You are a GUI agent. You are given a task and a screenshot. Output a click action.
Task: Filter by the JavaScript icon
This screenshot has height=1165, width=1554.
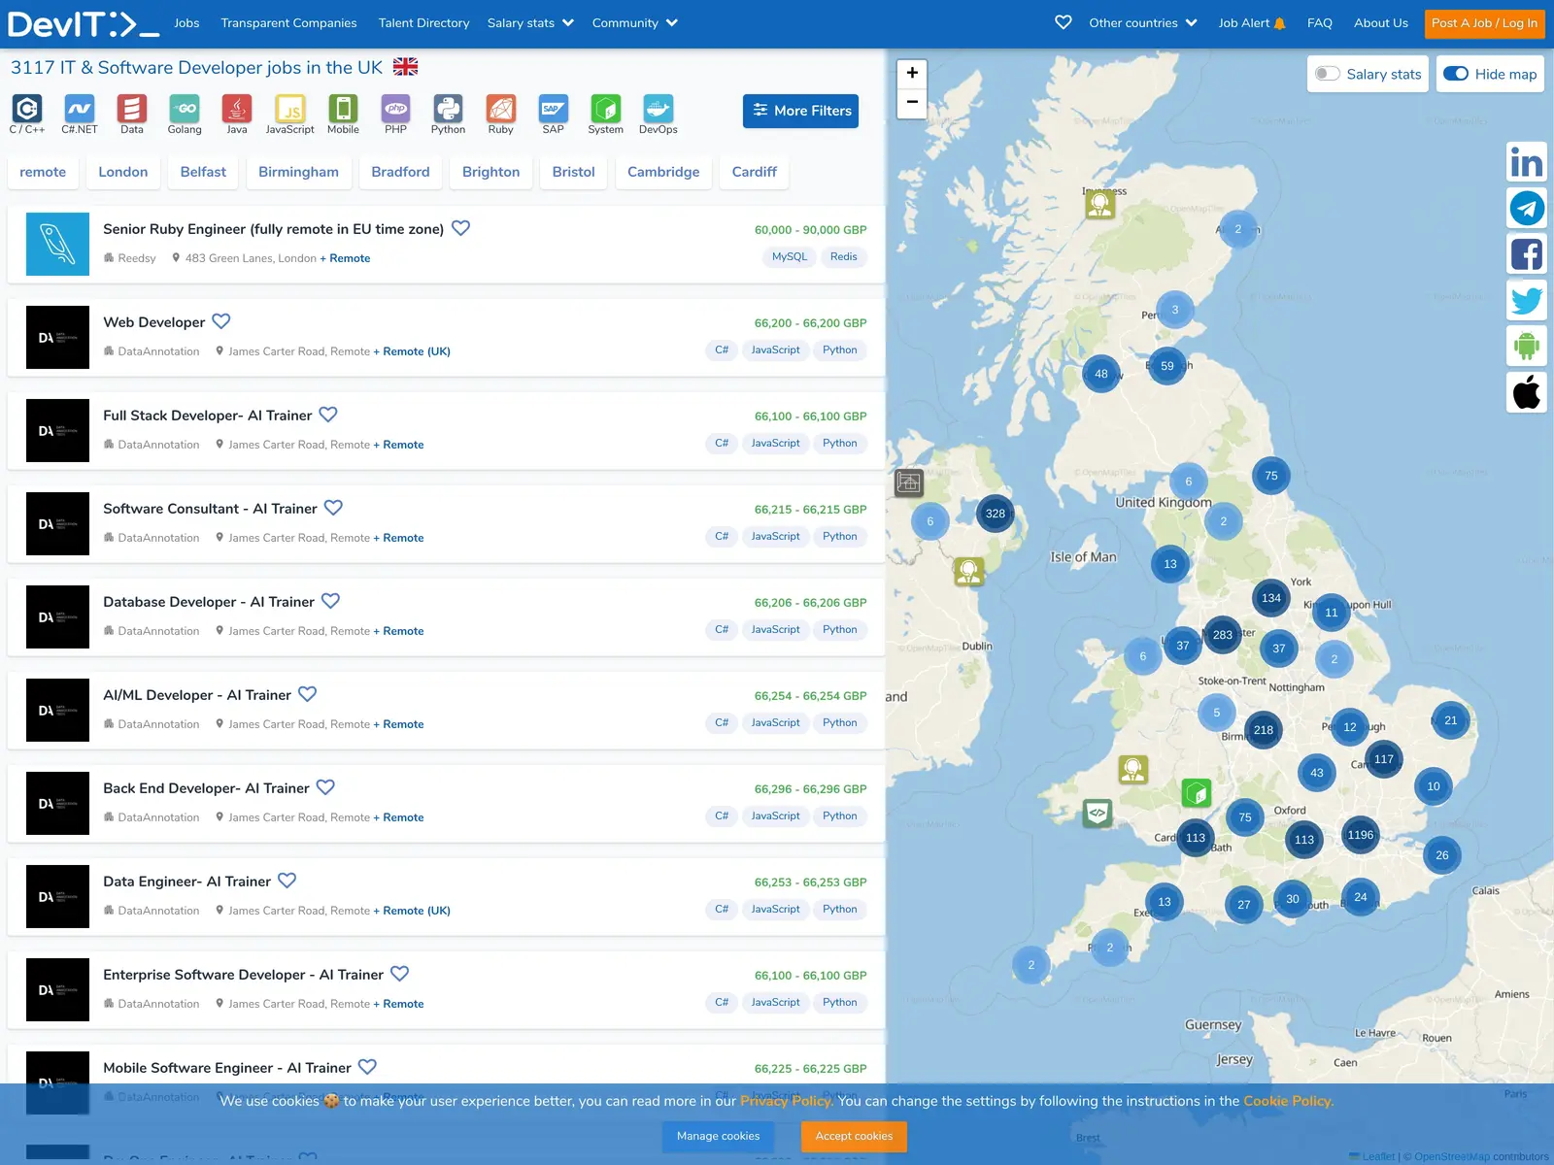(x=289, y=114)
